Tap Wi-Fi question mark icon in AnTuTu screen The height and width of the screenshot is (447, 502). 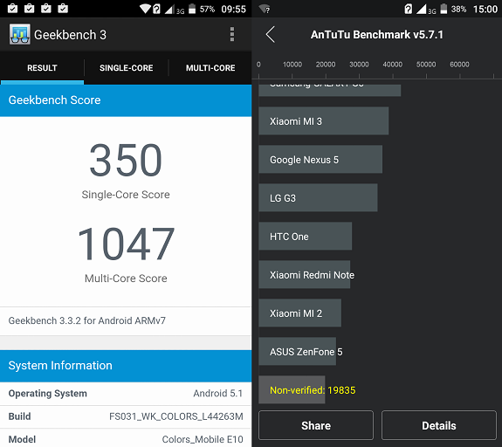(x=265, y=9)
